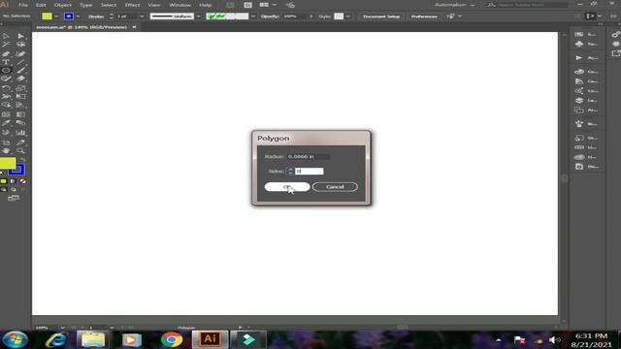Click the Radius field in Polygon dialog
Viewport: 621px width, 349px height.
[x=309, y=157]
